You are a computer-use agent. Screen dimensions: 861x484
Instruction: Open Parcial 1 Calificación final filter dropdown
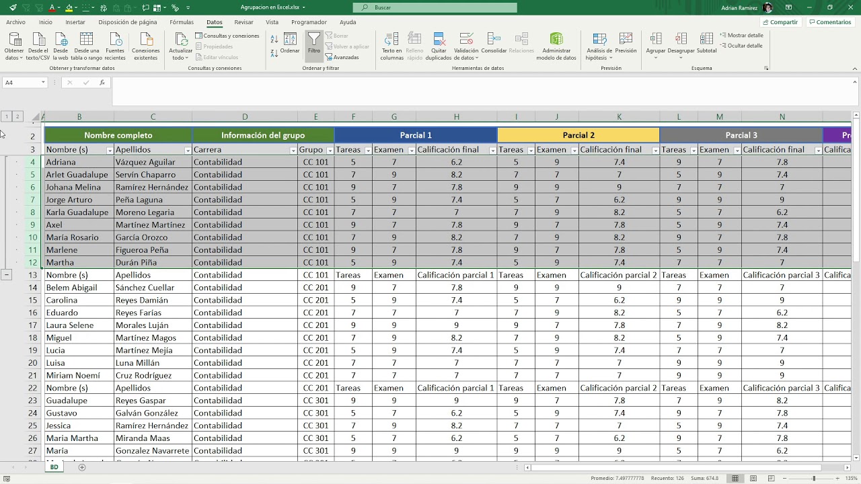(493, 151)
